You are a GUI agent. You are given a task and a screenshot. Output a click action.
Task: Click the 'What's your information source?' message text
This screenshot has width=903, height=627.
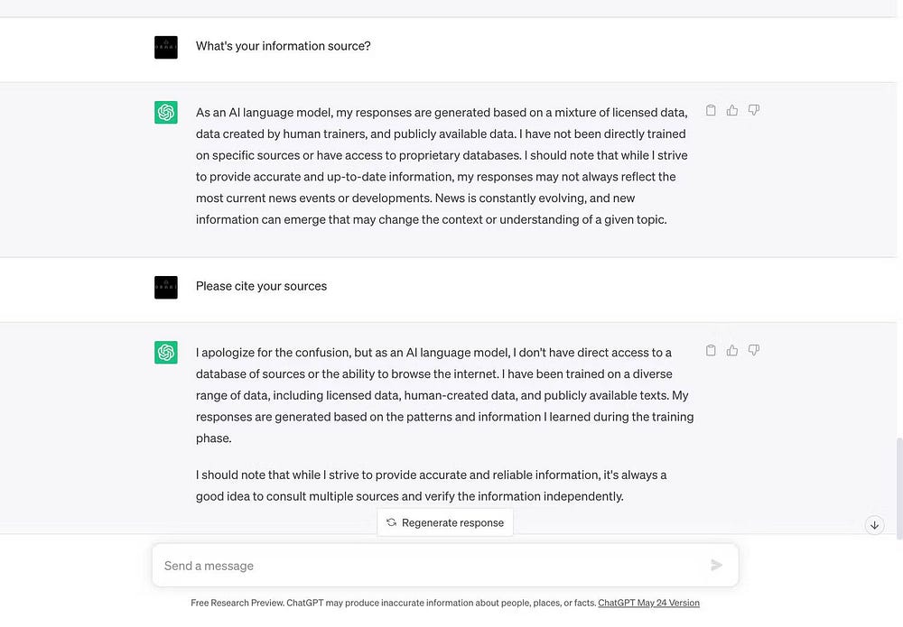(283, 46)
